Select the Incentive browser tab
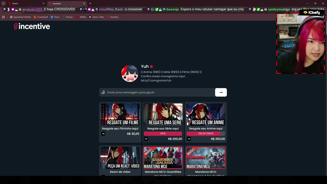327x184 pixels. click(67, 4)
